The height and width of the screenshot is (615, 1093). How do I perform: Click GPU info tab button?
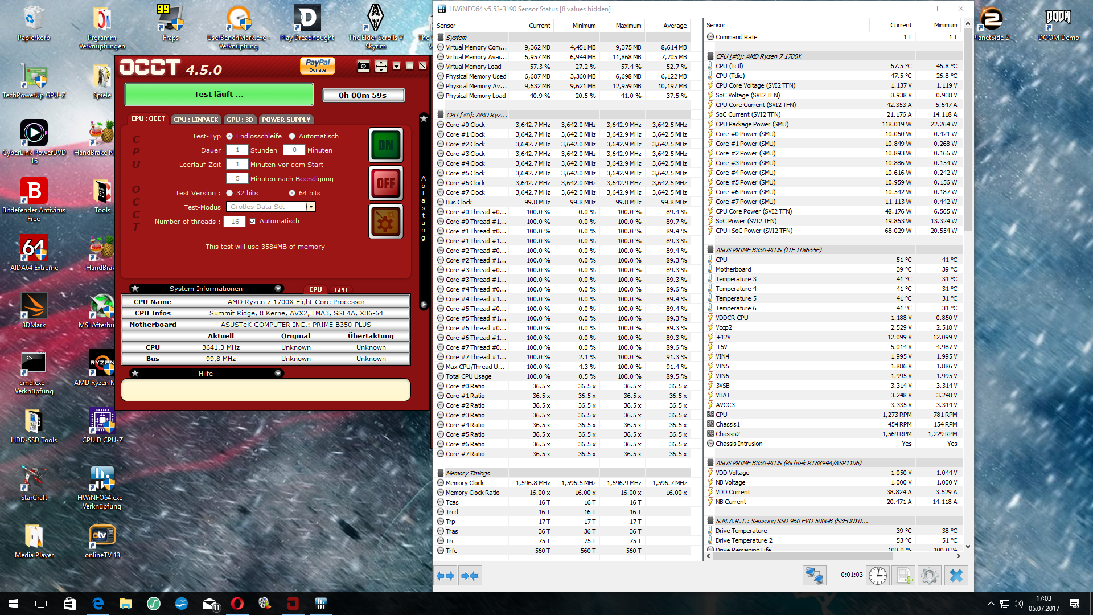pos(340,289)
